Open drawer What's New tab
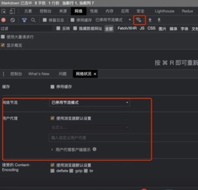 (39, 74)
